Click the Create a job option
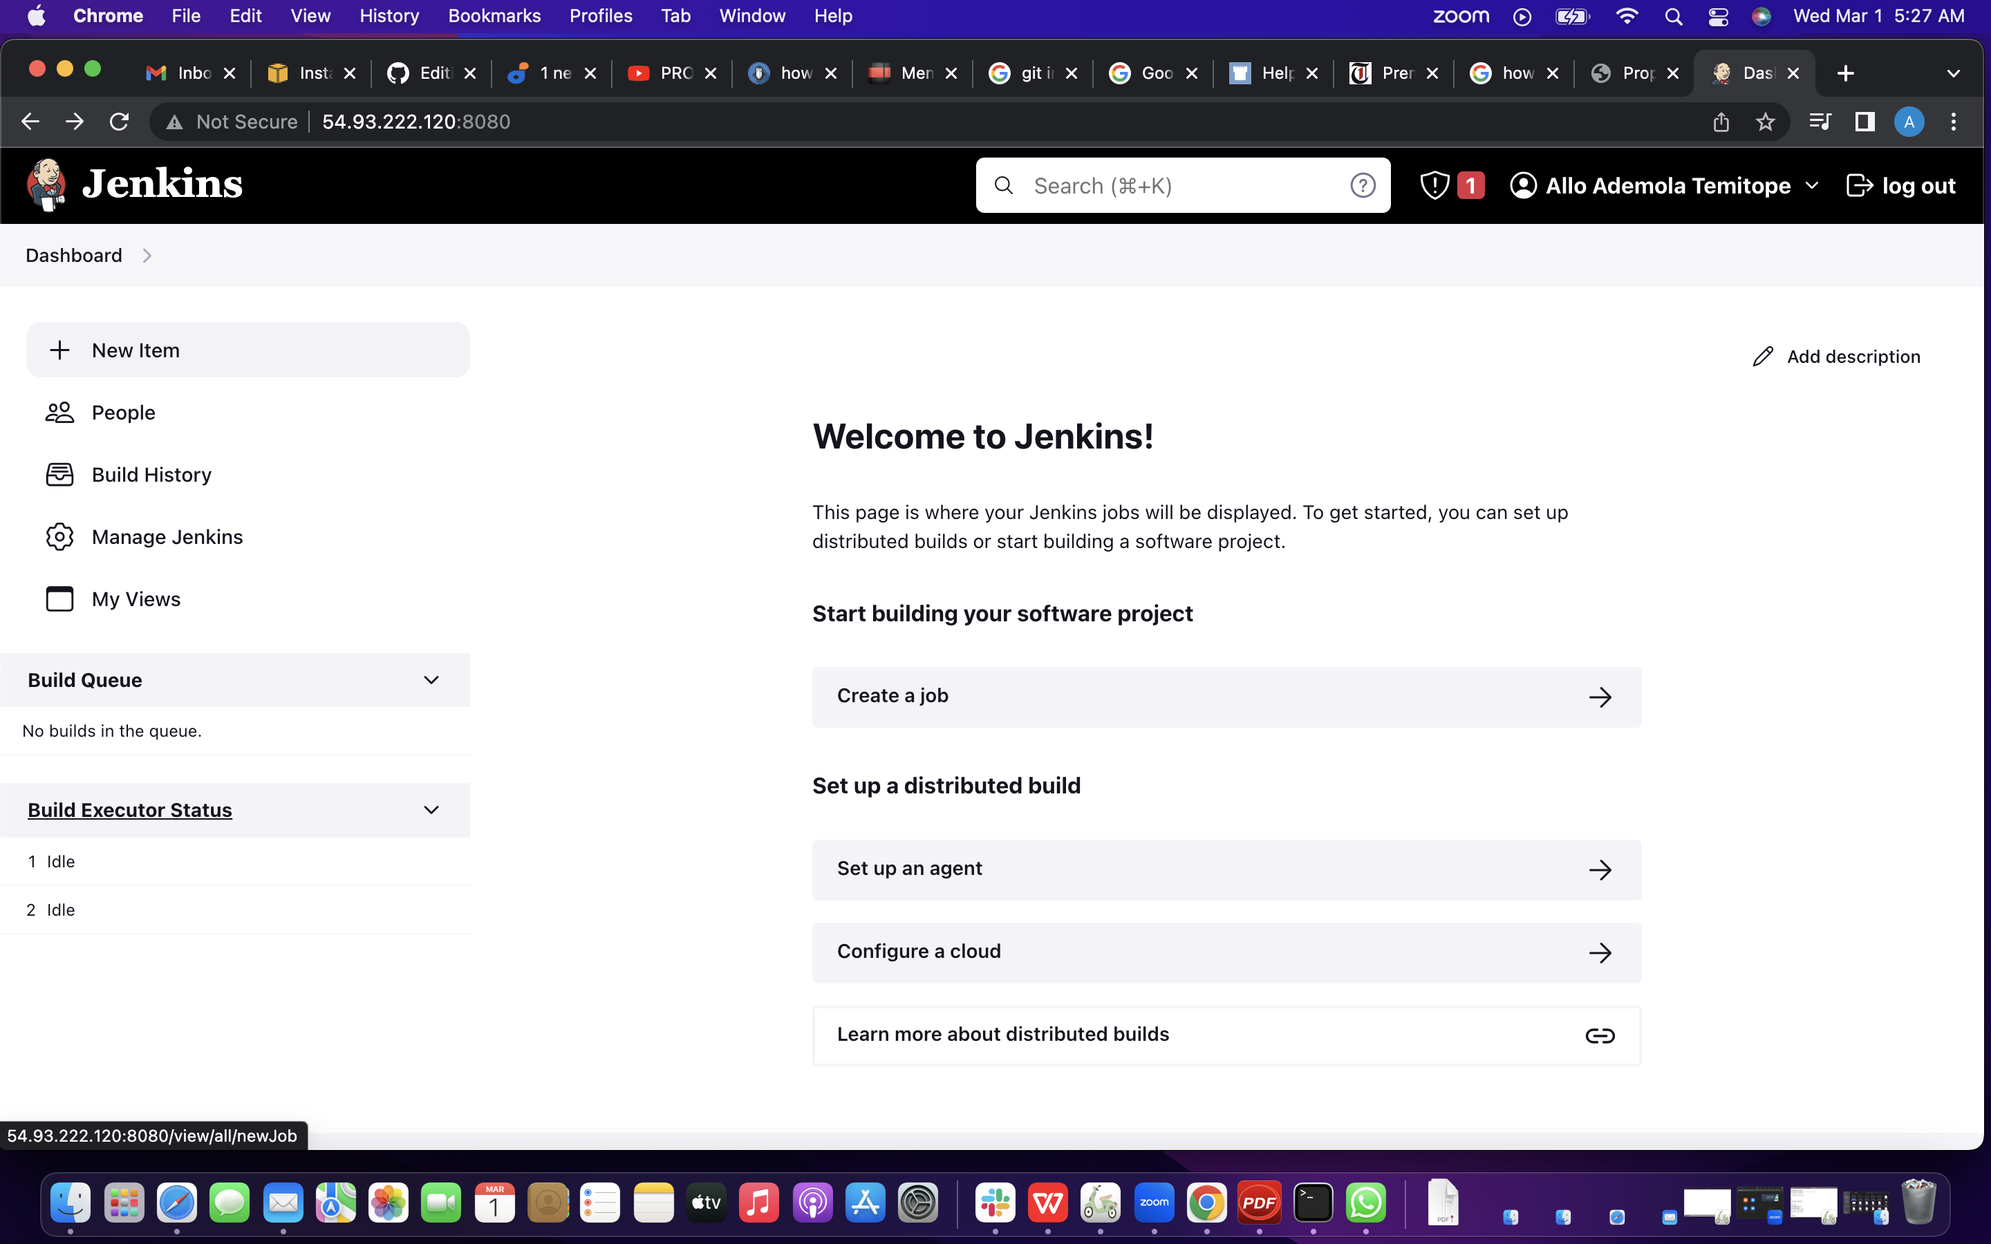The height and width of the screenshot is (1244, 1991). coord(1224,696)
